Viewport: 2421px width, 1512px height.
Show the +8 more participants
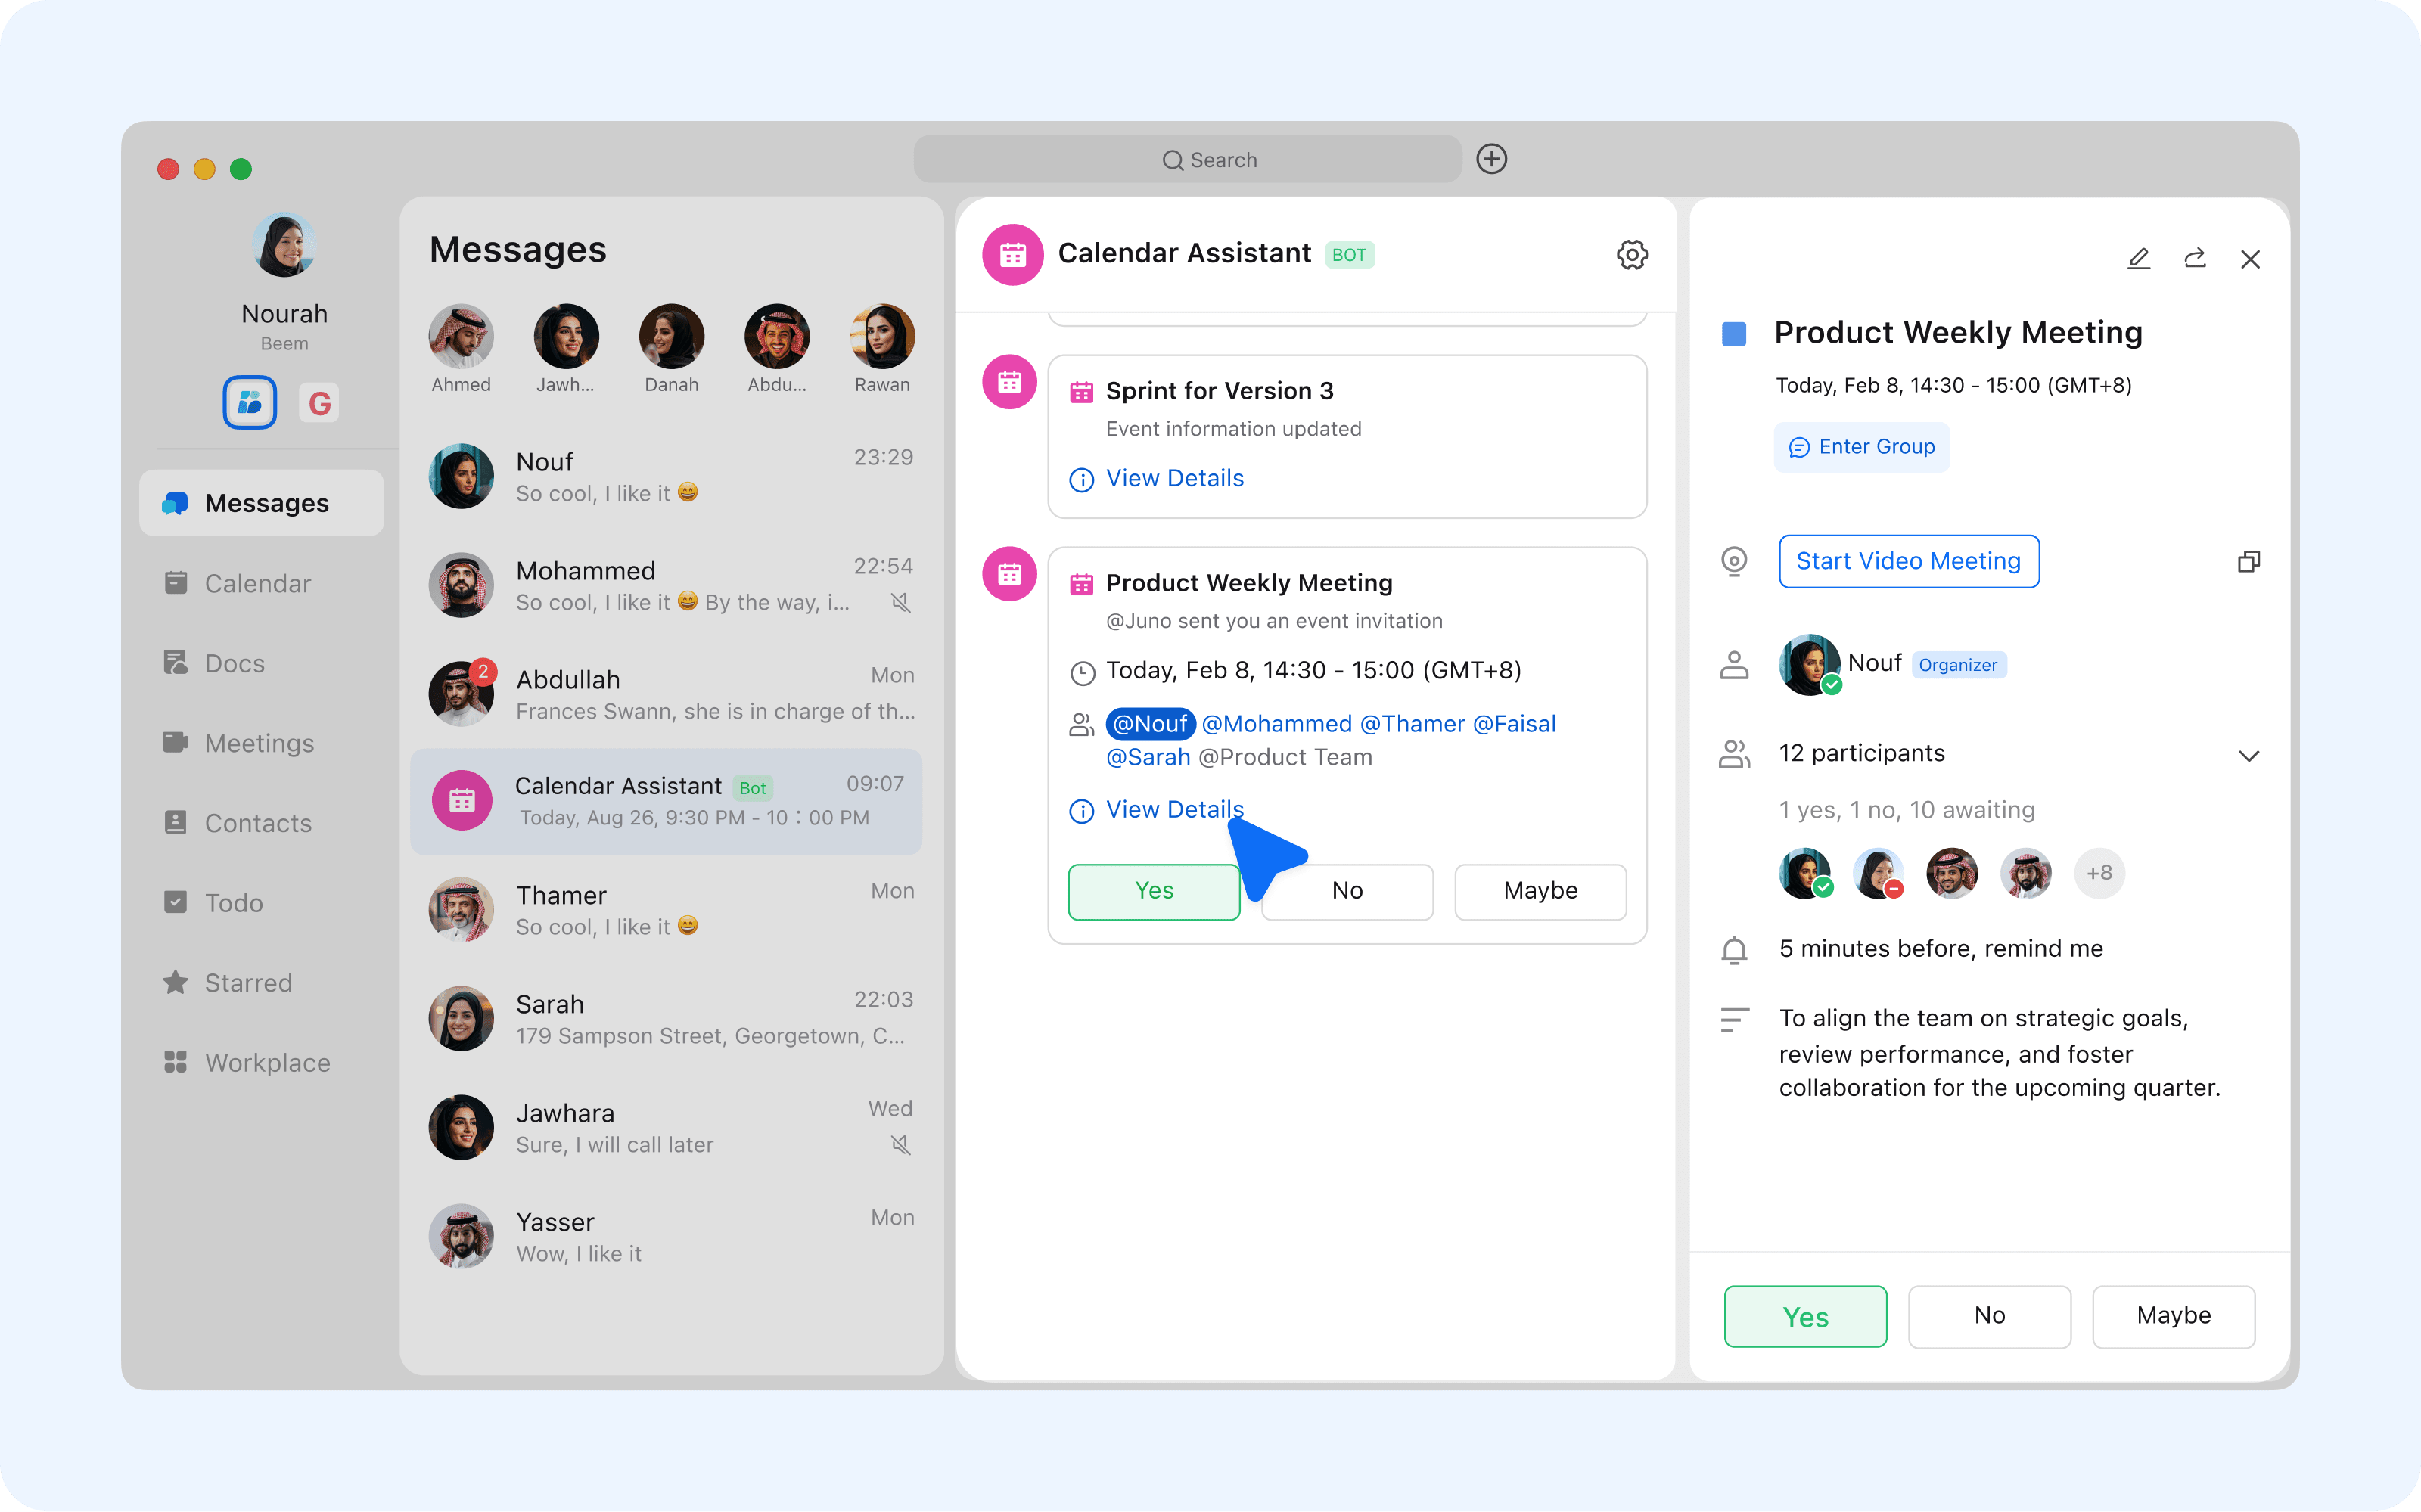pos(2099,873)
